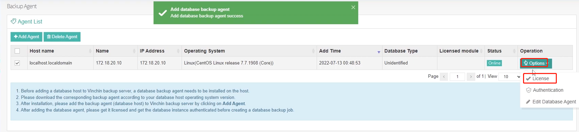Sort by Status column arrows
Viewport: 579px width, 132px height.
(x=514, y=51)
